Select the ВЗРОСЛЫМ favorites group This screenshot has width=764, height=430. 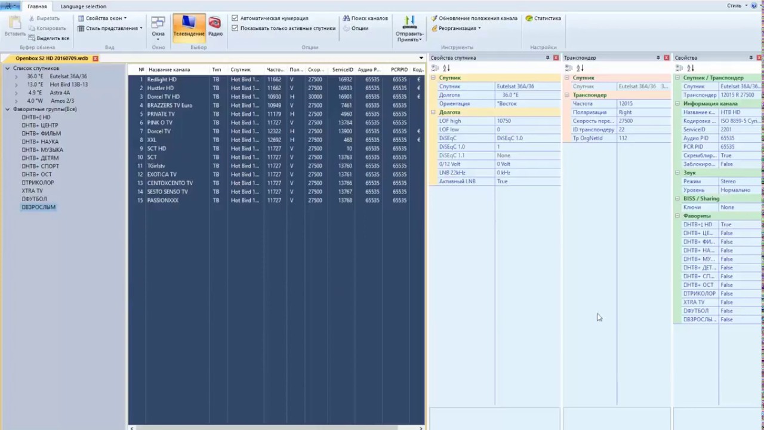tap(39, 207)
